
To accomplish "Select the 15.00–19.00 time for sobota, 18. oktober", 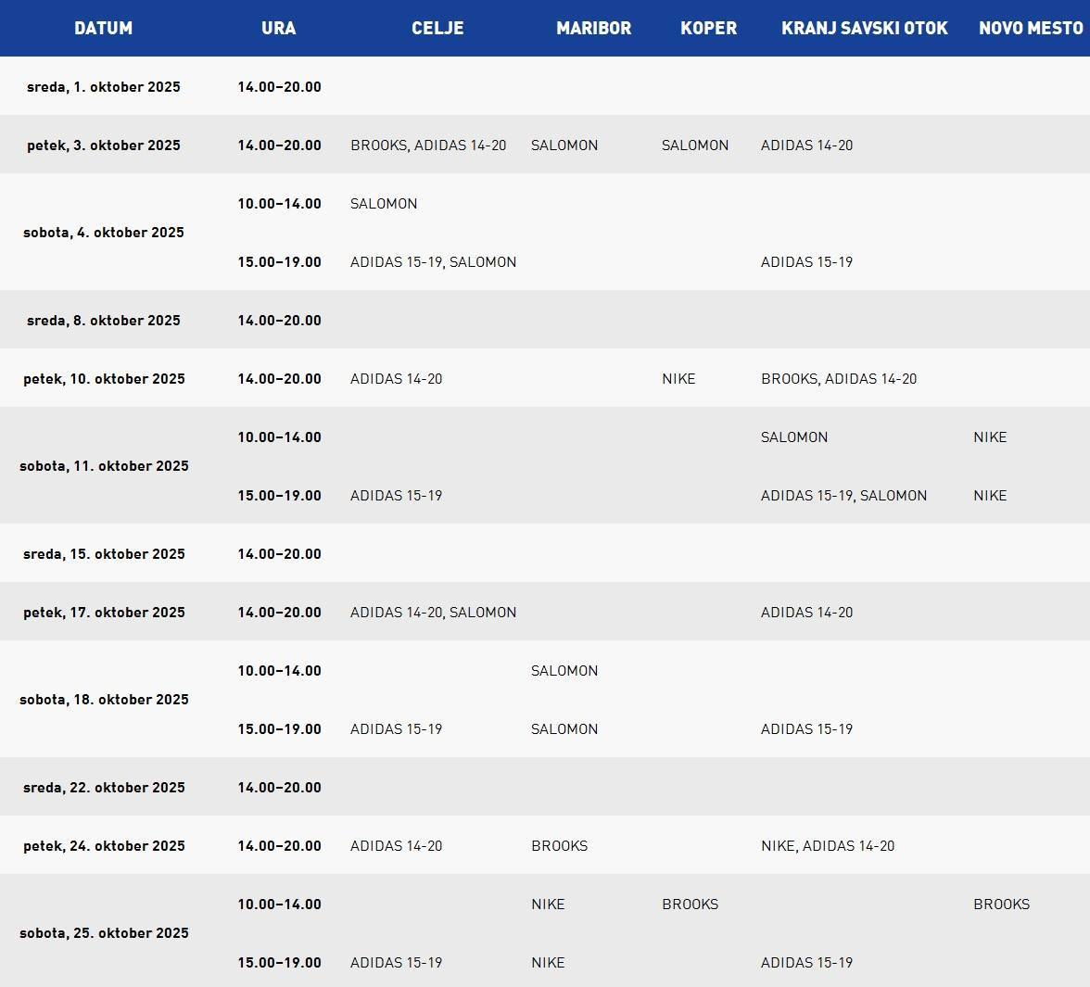I will (x=280, y=729).
